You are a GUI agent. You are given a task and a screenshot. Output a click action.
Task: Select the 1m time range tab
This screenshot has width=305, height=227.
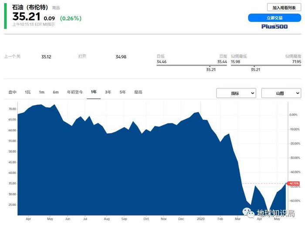[x=41, y=92]
